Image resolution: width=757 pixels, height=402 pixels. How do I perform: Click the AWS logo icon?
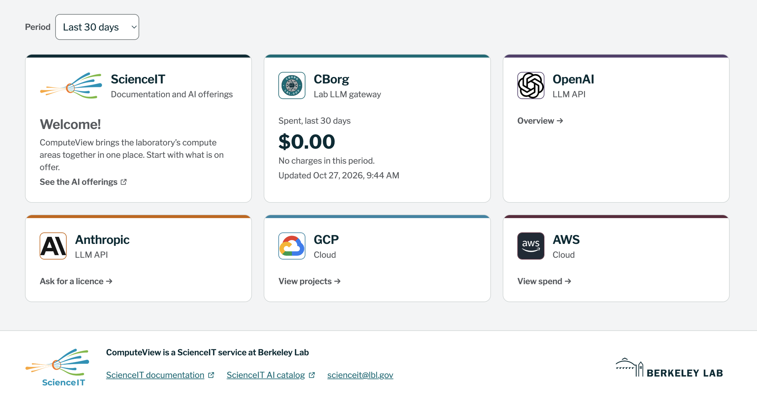530,246
